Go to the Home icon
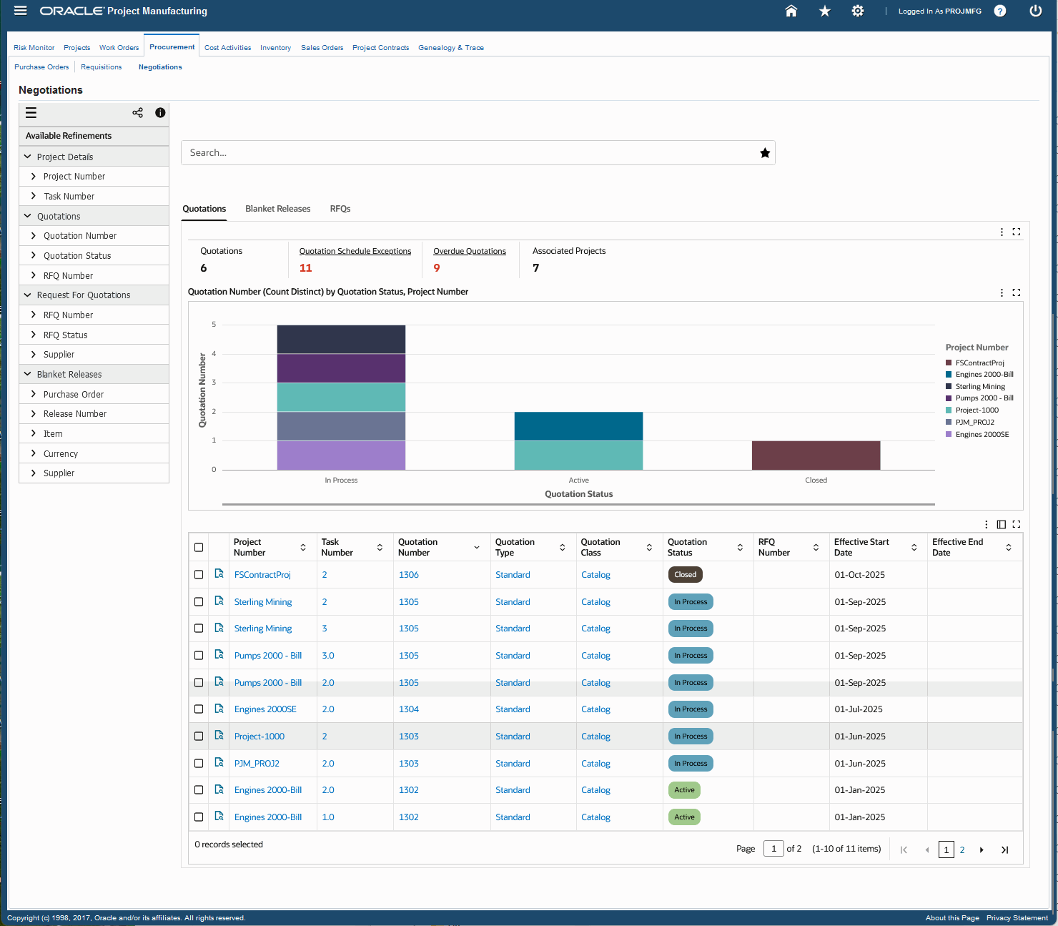The width and height of the screenshot is (1058, 926). (x=791, y=11)
